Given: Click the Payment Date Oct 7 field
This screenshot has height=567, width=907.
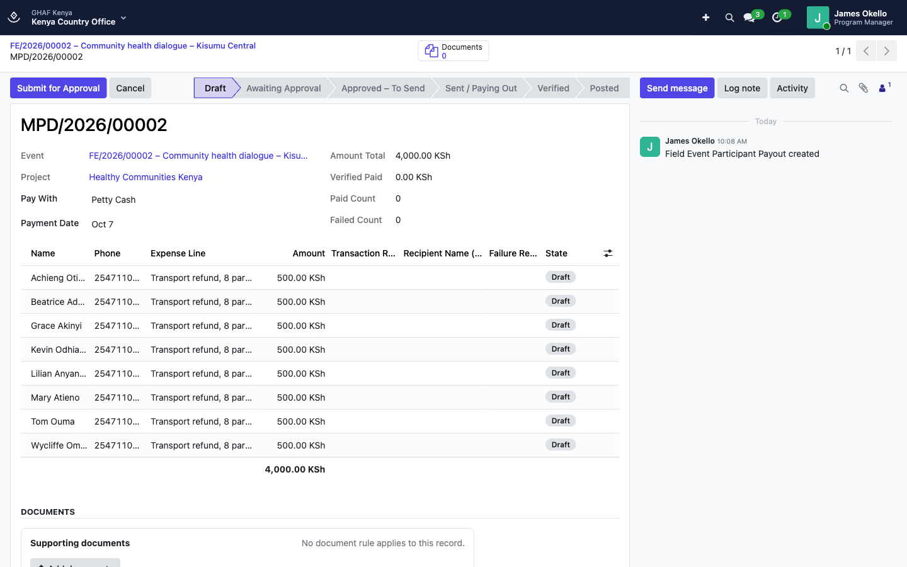Looking at the screenshot, I should 199,224.
